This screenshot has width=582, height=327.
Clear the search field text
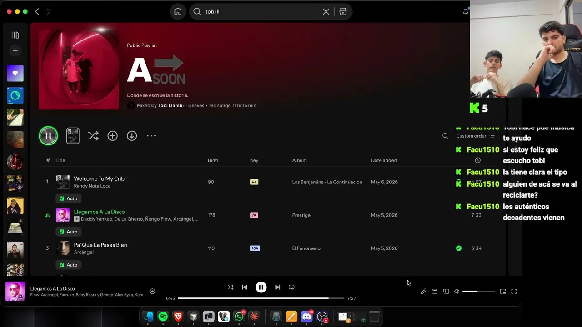click(x=326, y=12)
